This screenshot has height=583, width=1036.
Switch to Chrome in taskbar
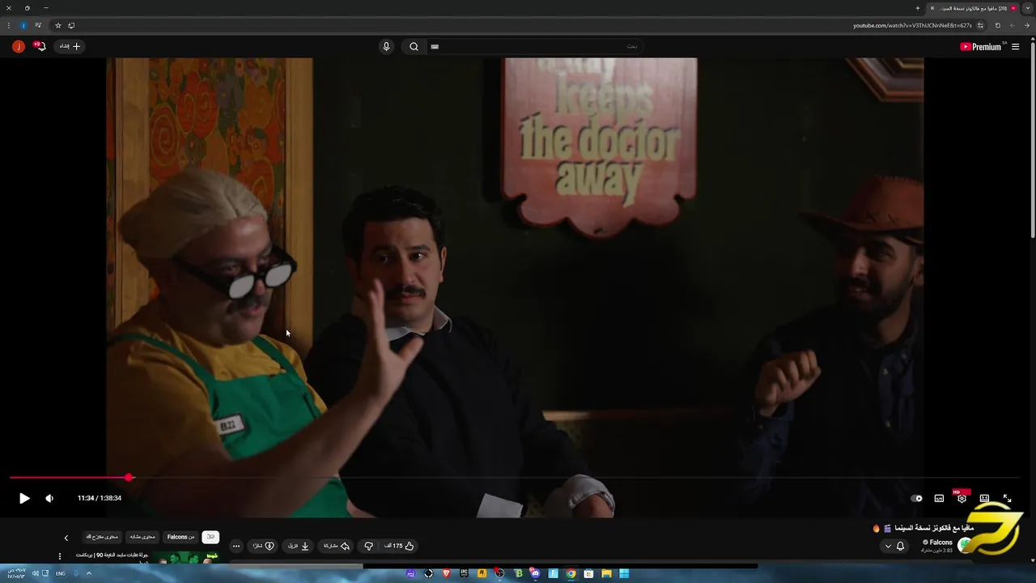pos(571,573)
